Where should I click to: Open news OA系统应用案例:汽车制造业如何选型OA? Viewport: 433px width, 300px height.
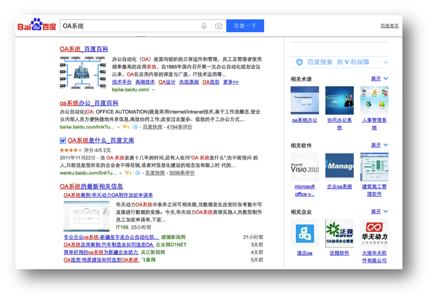[109, 245]
